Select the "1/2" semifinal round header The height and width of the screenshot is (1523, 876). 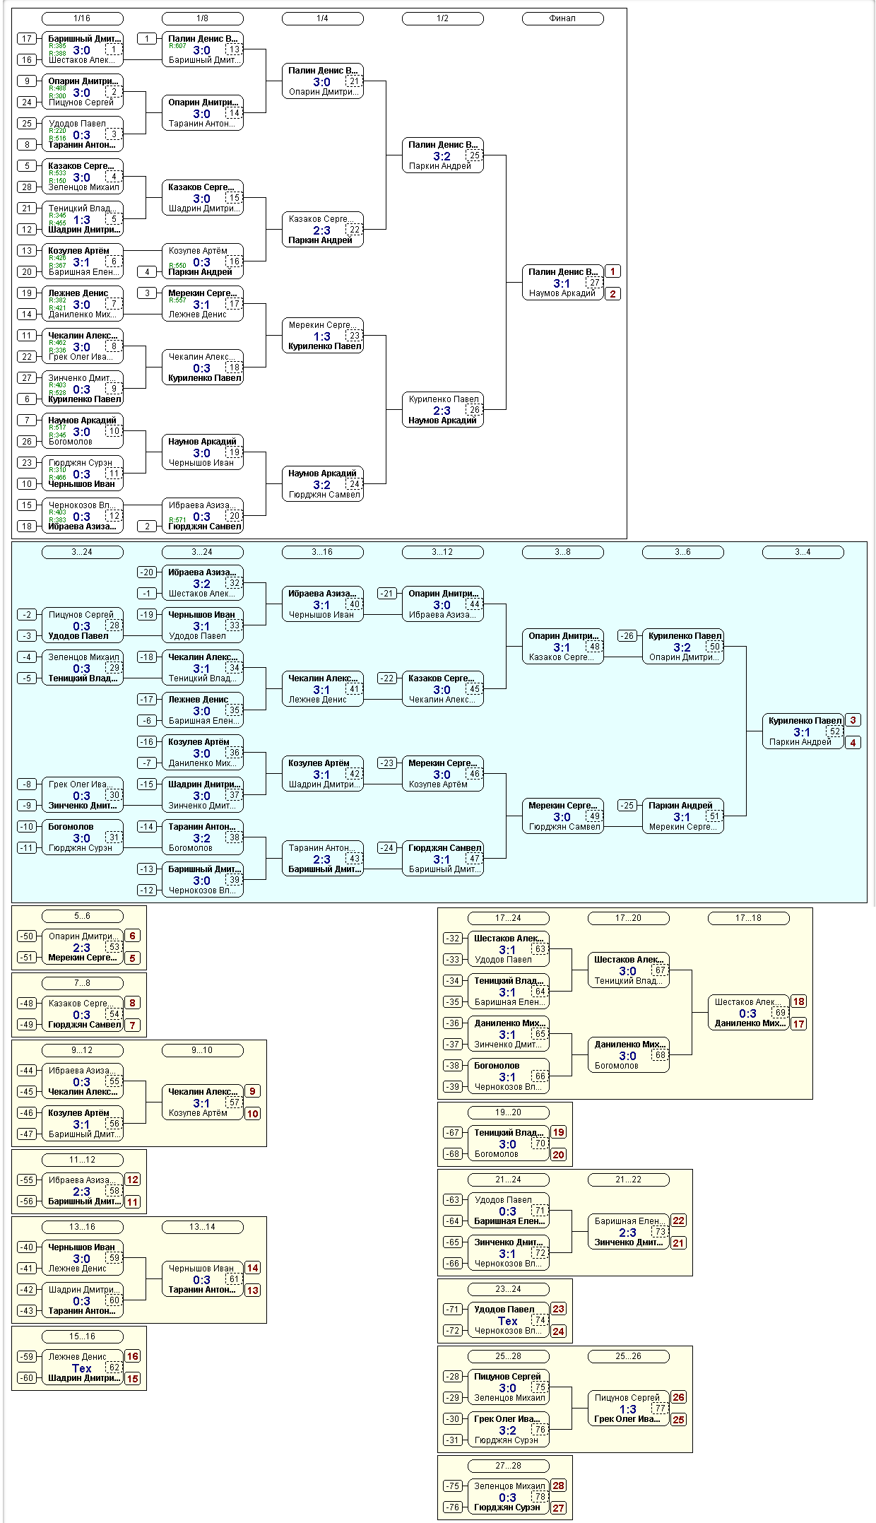click(x=442, y=18)
